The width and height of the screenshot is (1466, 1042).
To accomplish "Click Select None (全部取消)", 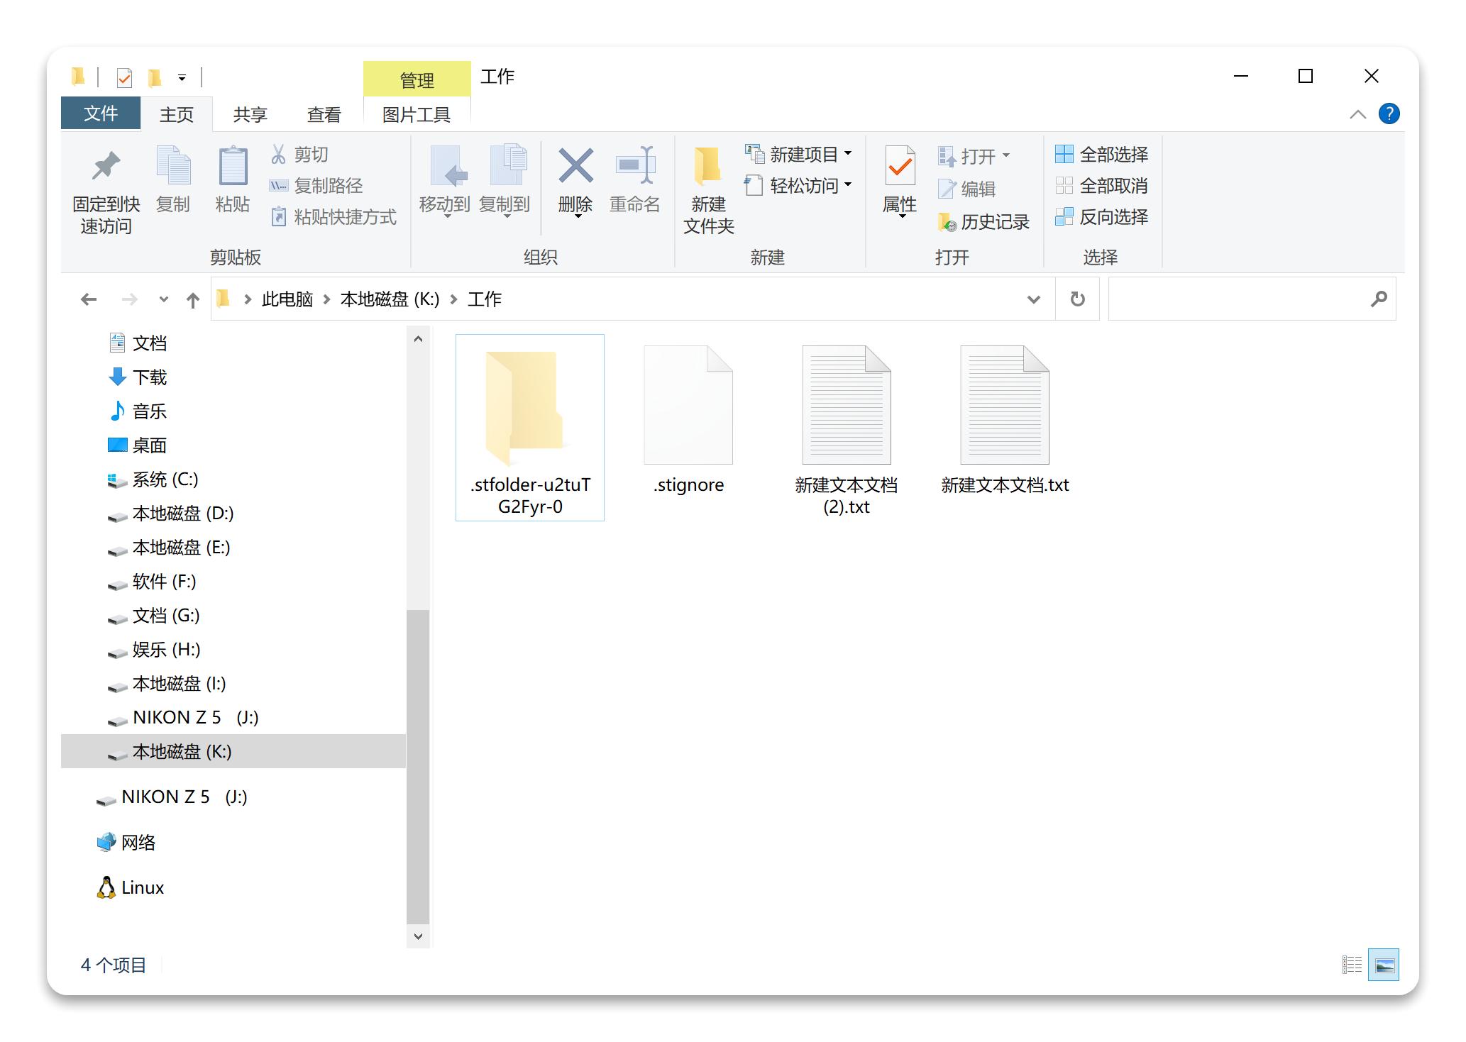I will point(1101,185).
